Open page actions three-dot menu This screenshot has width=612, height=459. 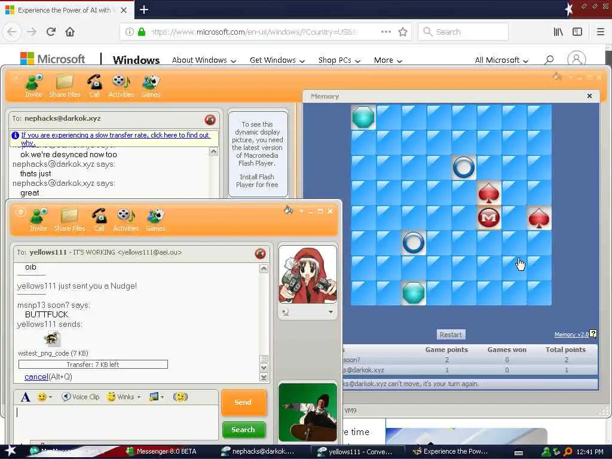(x=386, y=32)
